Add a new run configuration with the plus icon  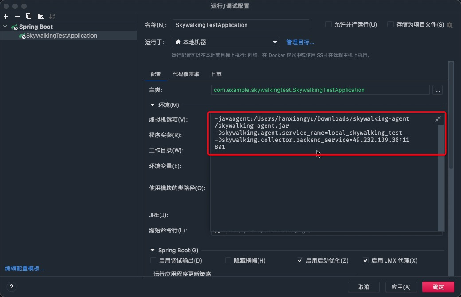pyautogui.click(x=5, y=16)
